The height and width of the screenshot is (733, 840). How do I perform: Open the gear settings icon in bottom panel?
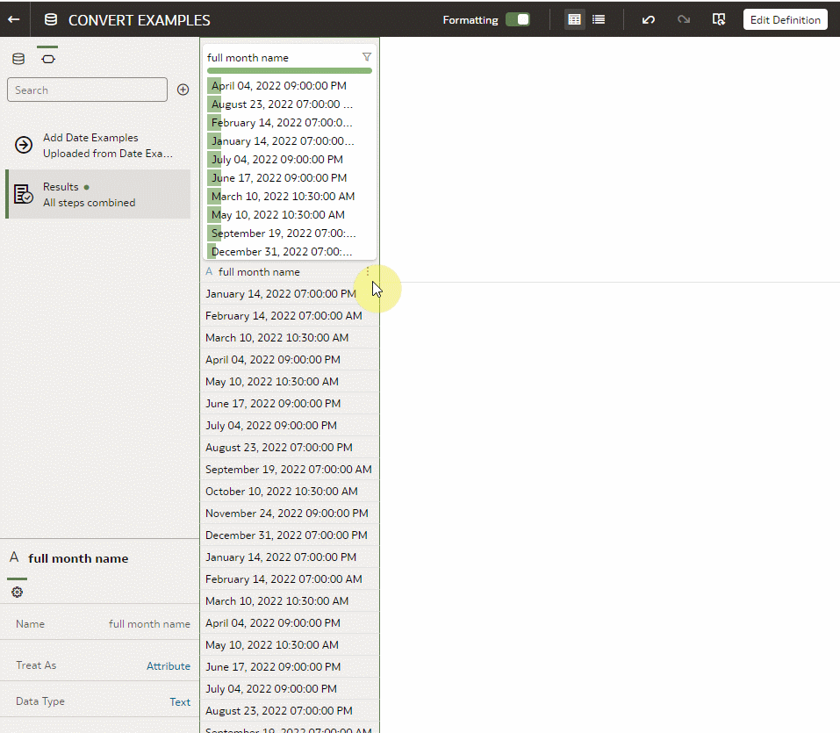pos(17,592)
